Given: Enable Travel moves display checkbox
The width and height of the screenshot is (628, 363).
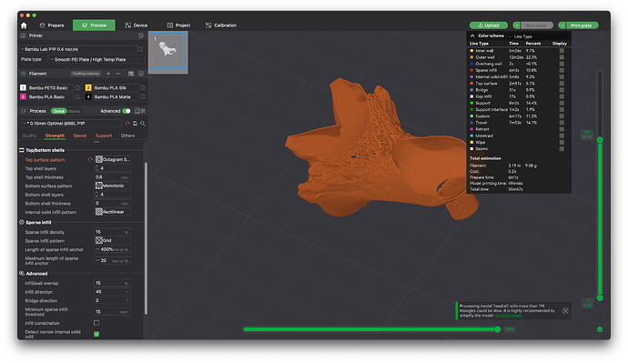Looking at the screenshot, I should coord(562,123).
